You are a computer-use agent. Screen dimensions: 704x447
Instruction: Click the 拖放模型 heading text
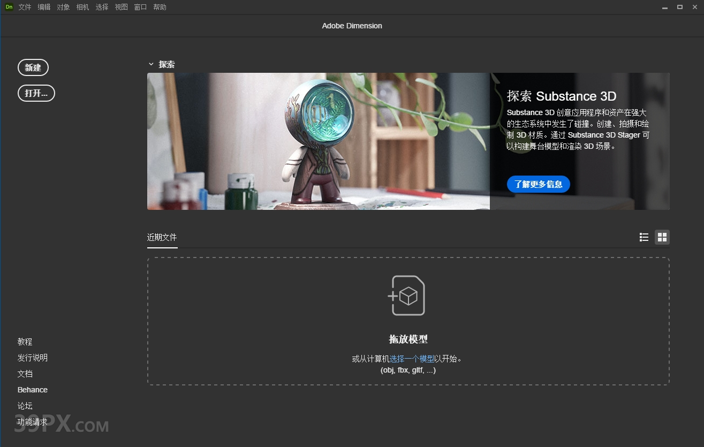click(x=408, y=339)
